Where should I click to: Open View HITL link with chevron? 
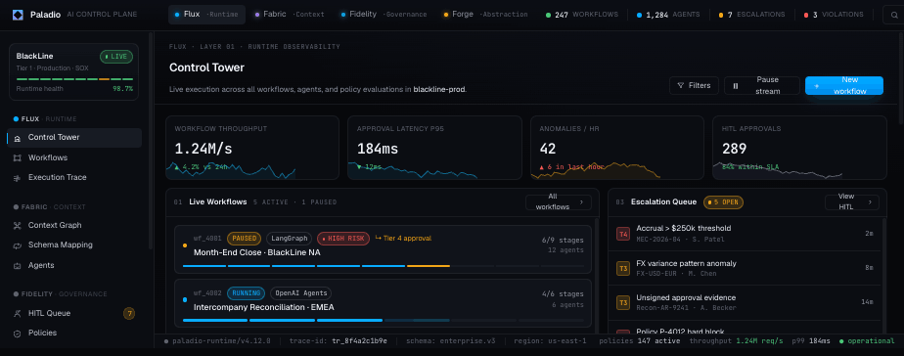[851, 202]
